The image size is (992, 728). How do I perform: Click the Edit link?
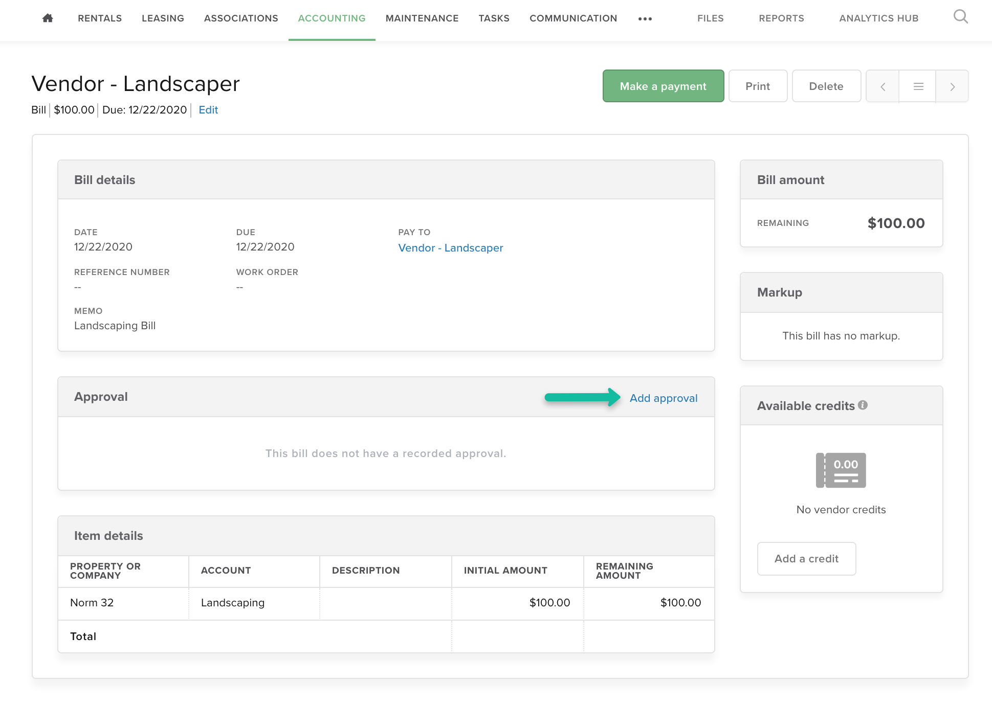click(x=208, y=110)
